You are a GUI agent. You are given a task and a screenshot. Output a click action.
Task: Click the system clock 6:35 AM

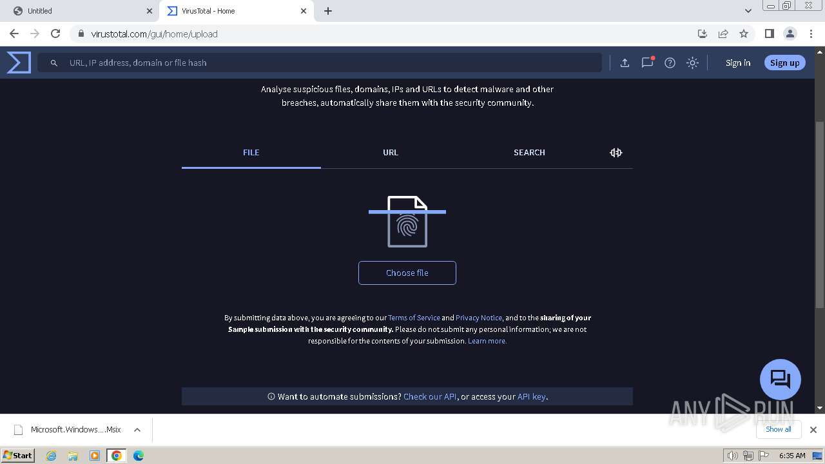coord(792,456)
